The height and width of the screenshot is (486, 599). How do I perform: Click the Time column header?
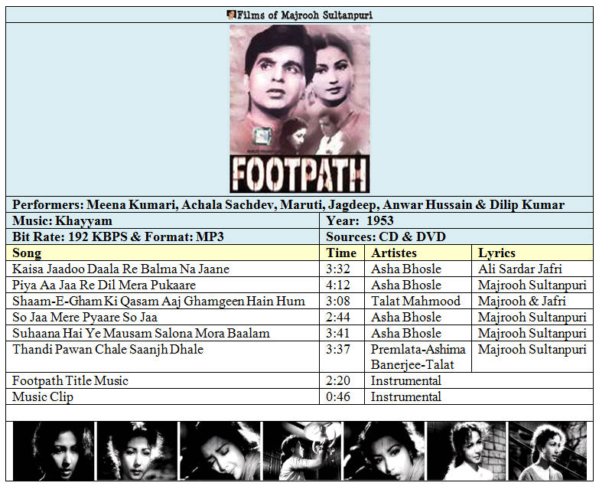tap(342, 253)
